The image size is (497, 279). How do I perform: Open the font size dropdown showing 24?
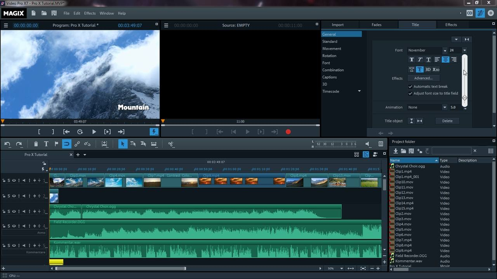point(464,50)
